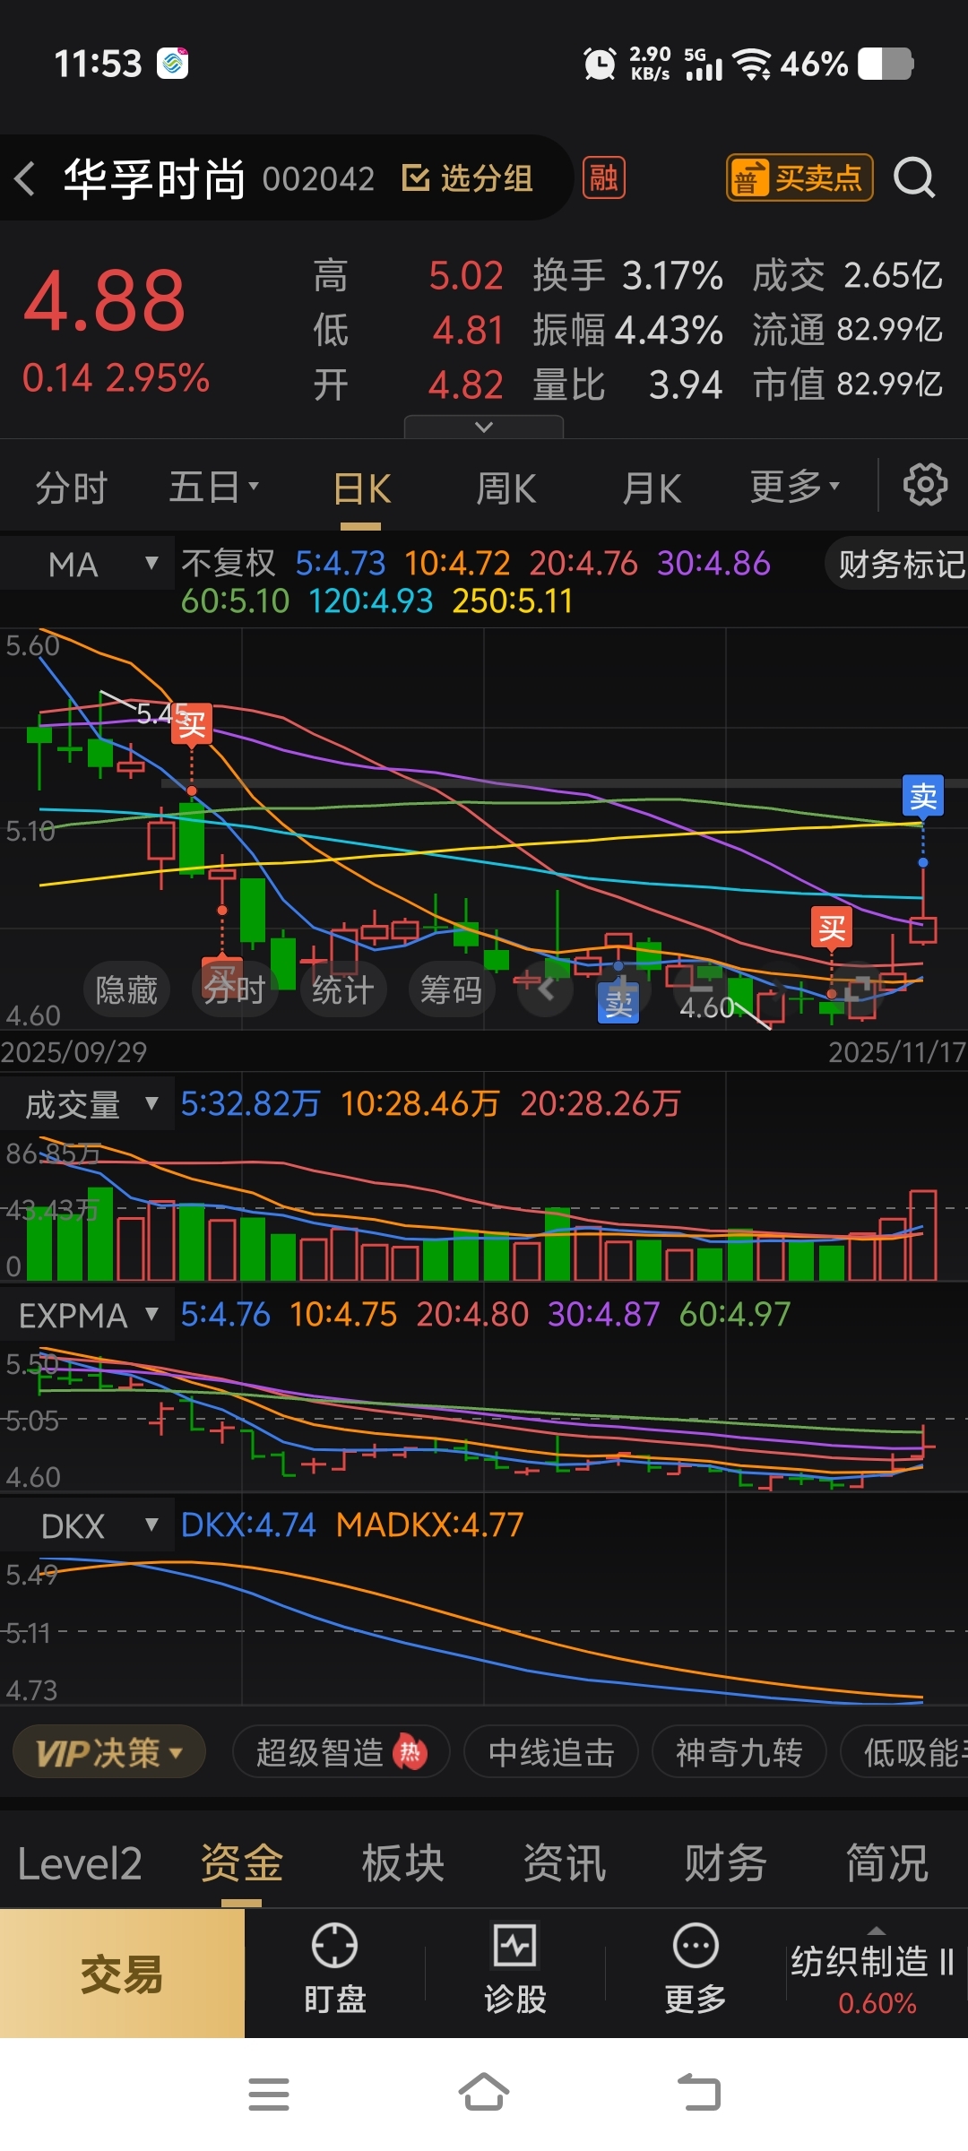Open Level2 tab
968x2151 pixels.
point(80,1864)
